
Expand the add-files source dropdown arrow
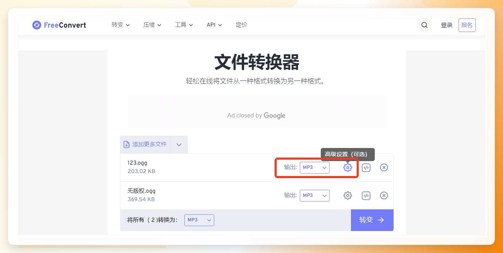[x=179, y=145]
